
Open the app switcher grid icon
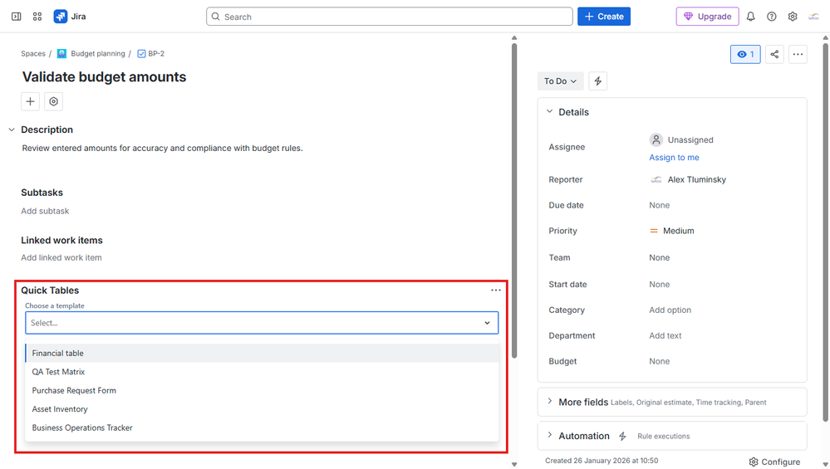[x=37, y=17]
